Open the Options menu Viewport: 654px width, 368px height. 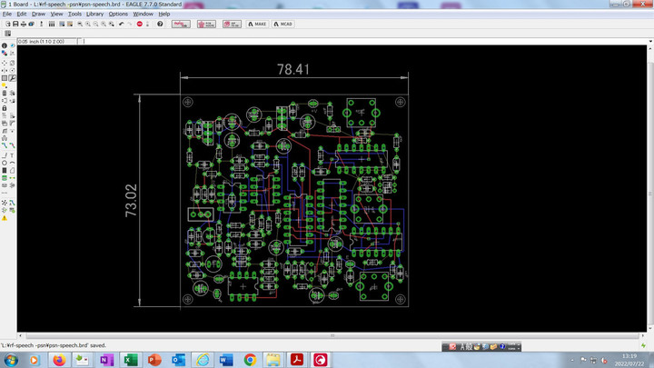118,15
